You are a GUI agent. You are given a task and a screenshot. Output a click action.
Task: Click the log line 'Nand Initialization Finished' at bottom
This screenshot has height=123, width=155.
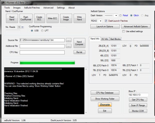click(x=16, y=105)
